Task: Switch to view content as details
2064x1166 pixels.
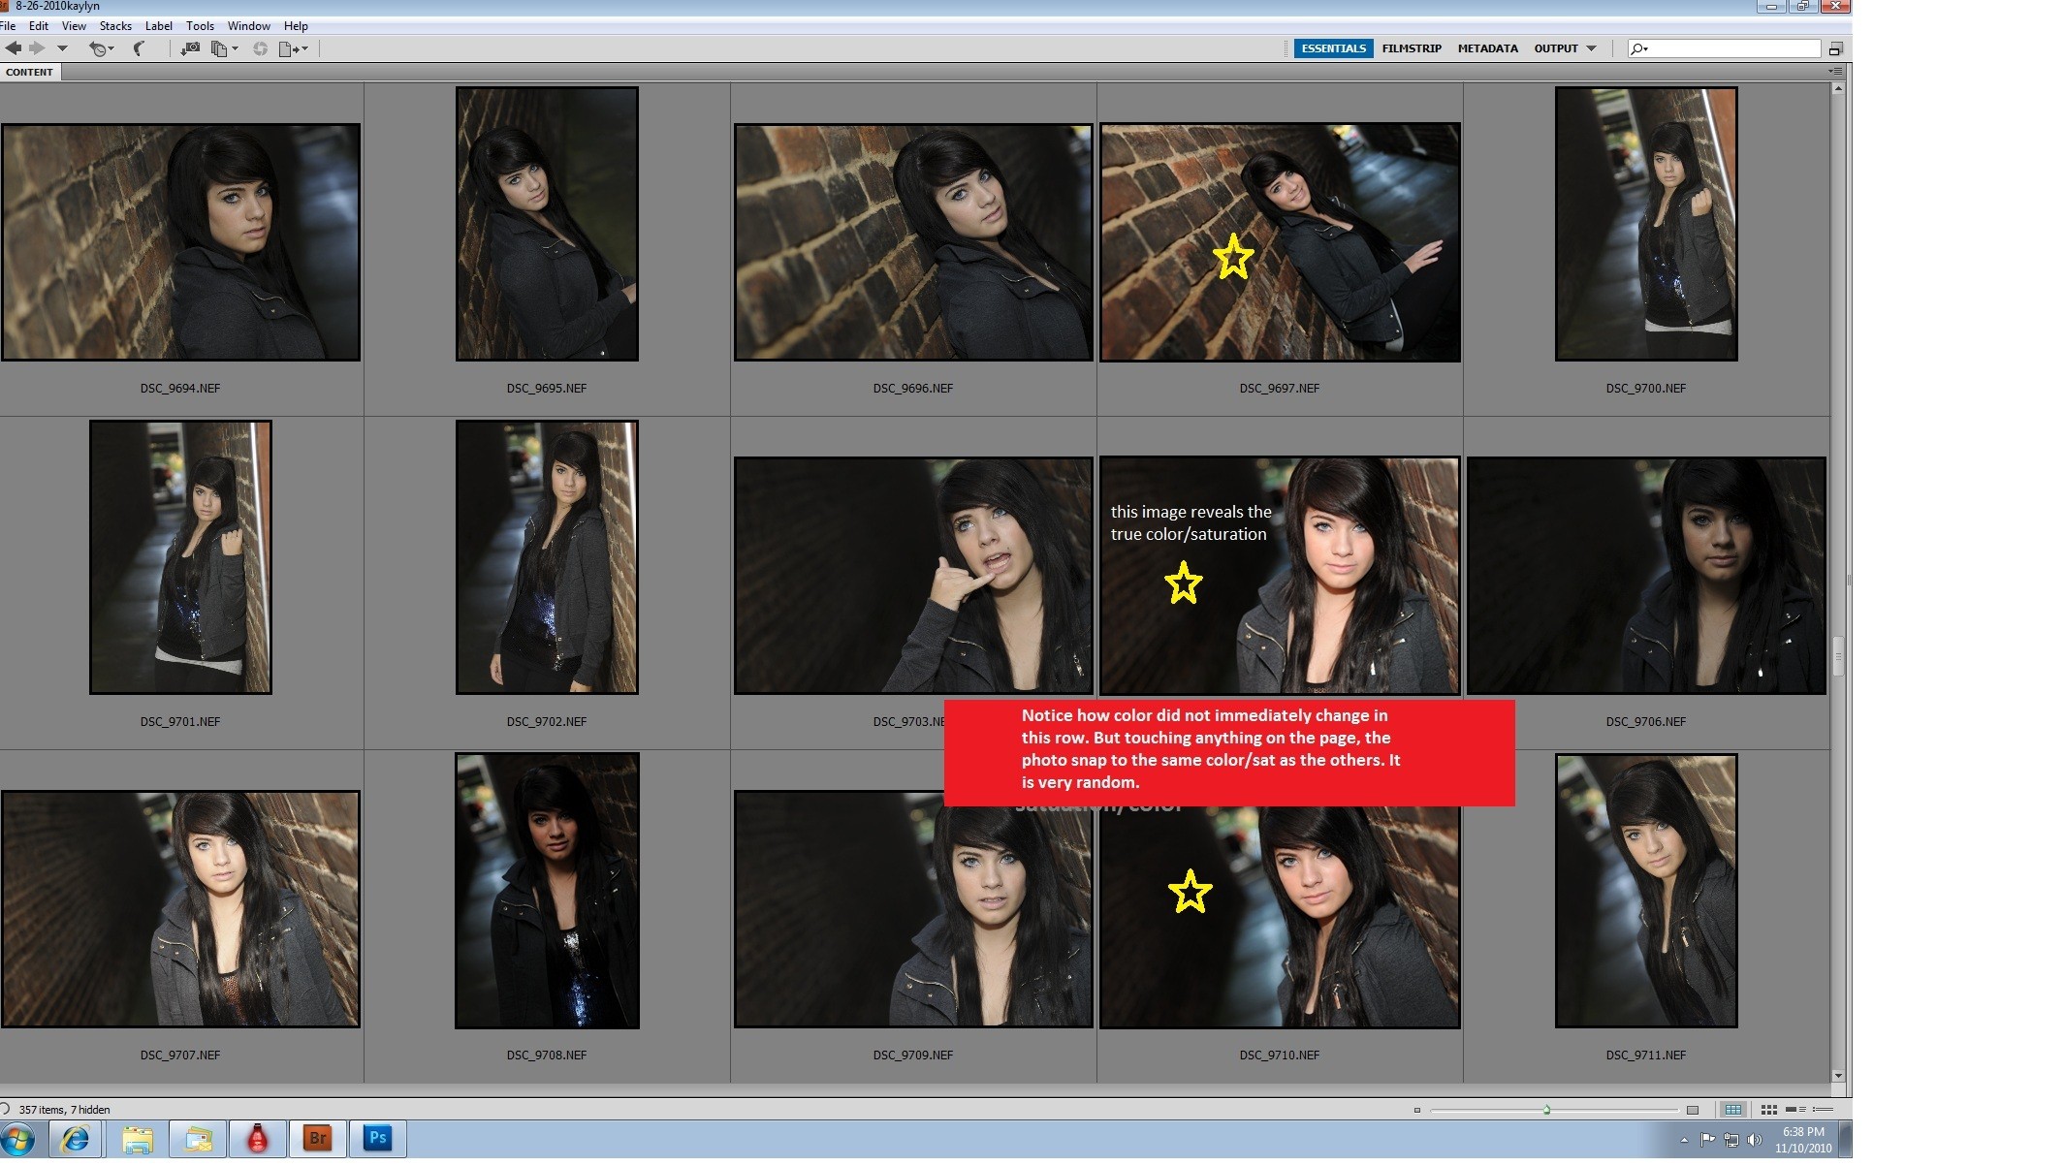Action: coord(1795,1110)
